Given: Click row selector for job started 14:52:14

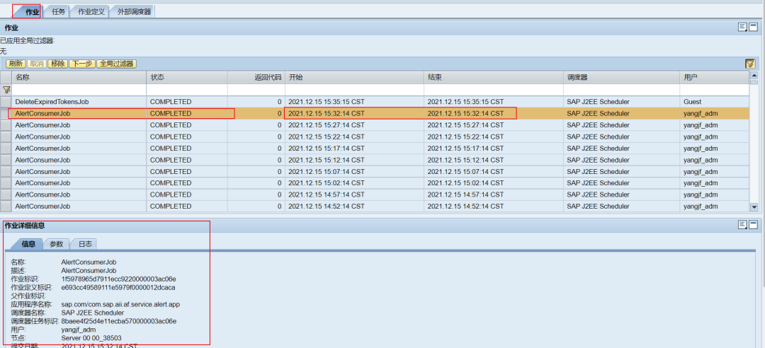Looking at the screenshot, I should [x=6, y=207].
